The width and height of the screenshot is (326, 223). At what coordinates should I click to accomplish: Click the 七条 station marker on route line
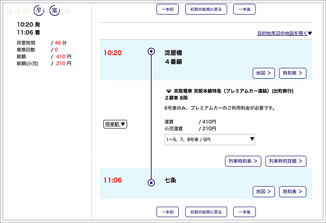(151, 183)
